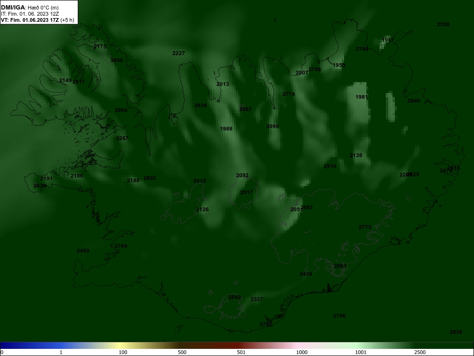The height and width of the screenshot is (356, 474).
Task: Select the 2760 map value
Action: click(x=362, y=49)
